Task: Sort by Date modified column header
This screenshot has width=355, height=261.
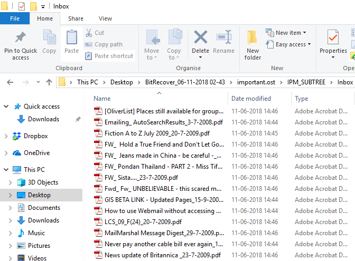Action: [251, 99]
